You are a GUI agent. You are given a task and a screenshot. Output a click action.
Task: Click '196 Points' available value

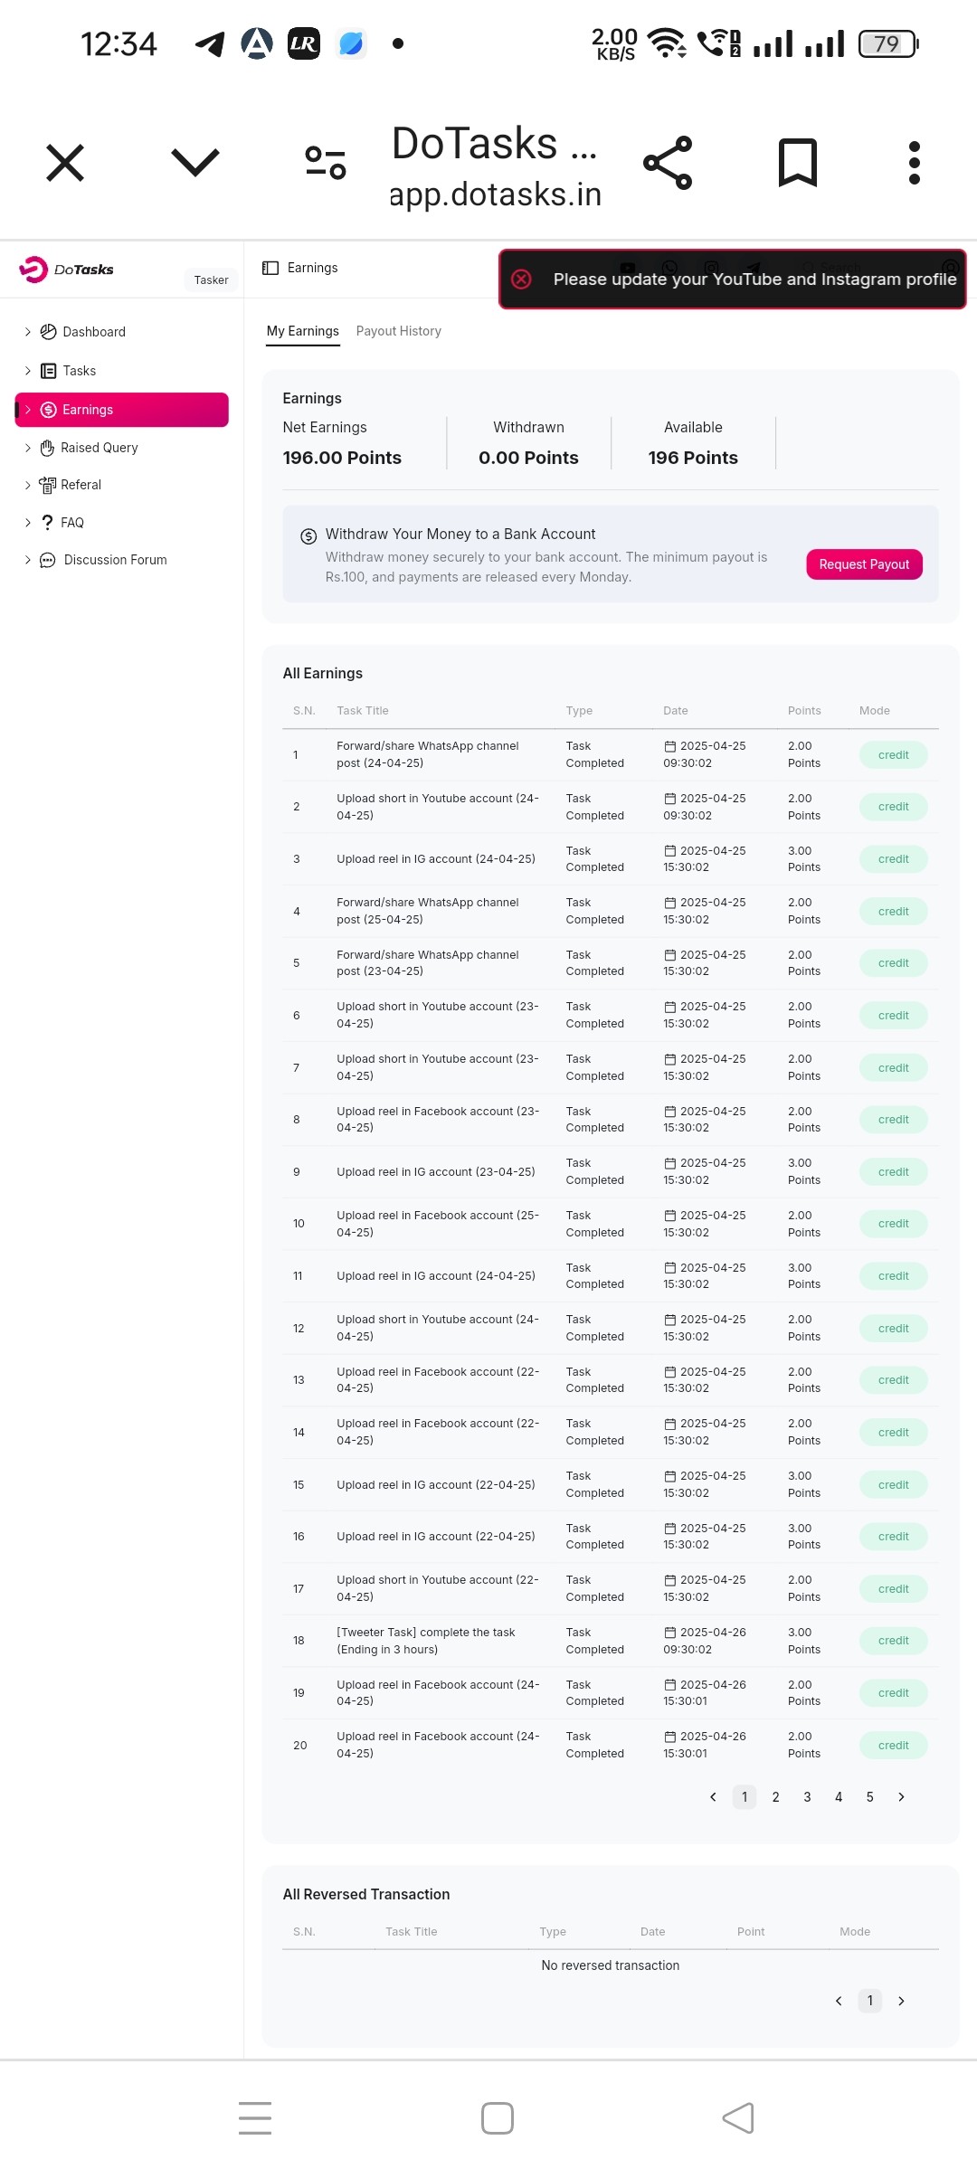pyautogui.click(x=693, y=458)
